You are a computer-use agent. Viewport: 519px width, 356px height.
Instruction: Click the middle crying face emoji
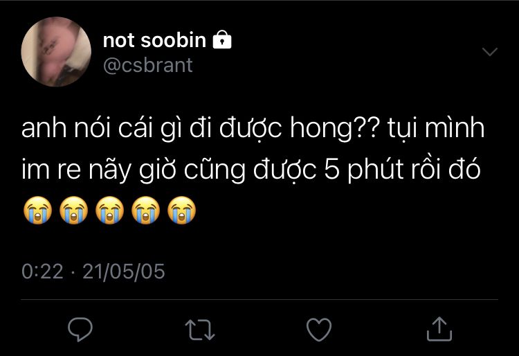[109, 210]
